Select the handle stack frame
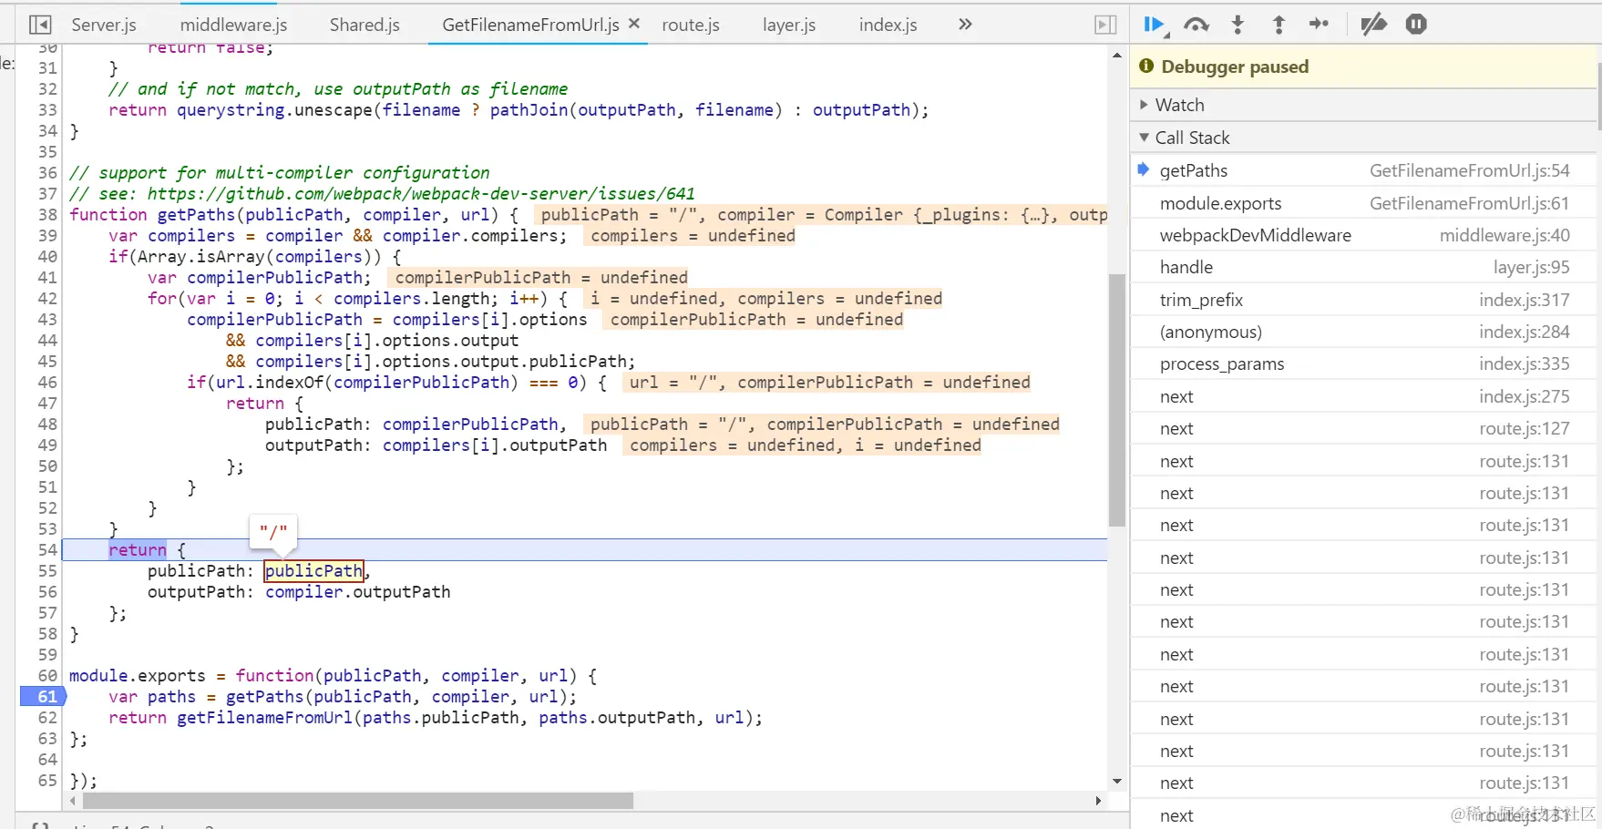Image resolution: width=1602 pixels, height=829 pixels. point(1364,267)
